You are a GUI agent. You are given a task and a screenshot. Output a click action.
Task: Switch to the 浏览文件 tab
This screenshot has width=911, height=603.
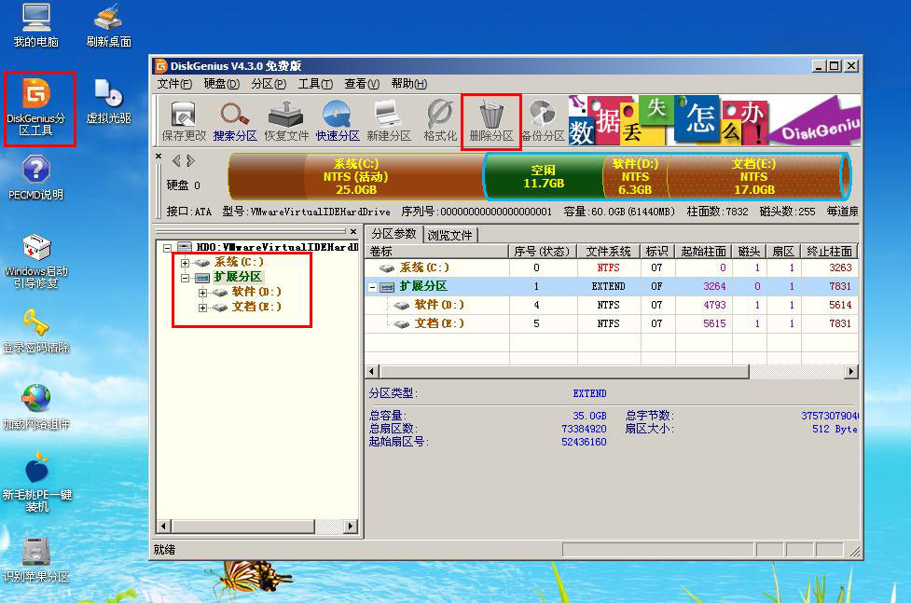(449, 235)
